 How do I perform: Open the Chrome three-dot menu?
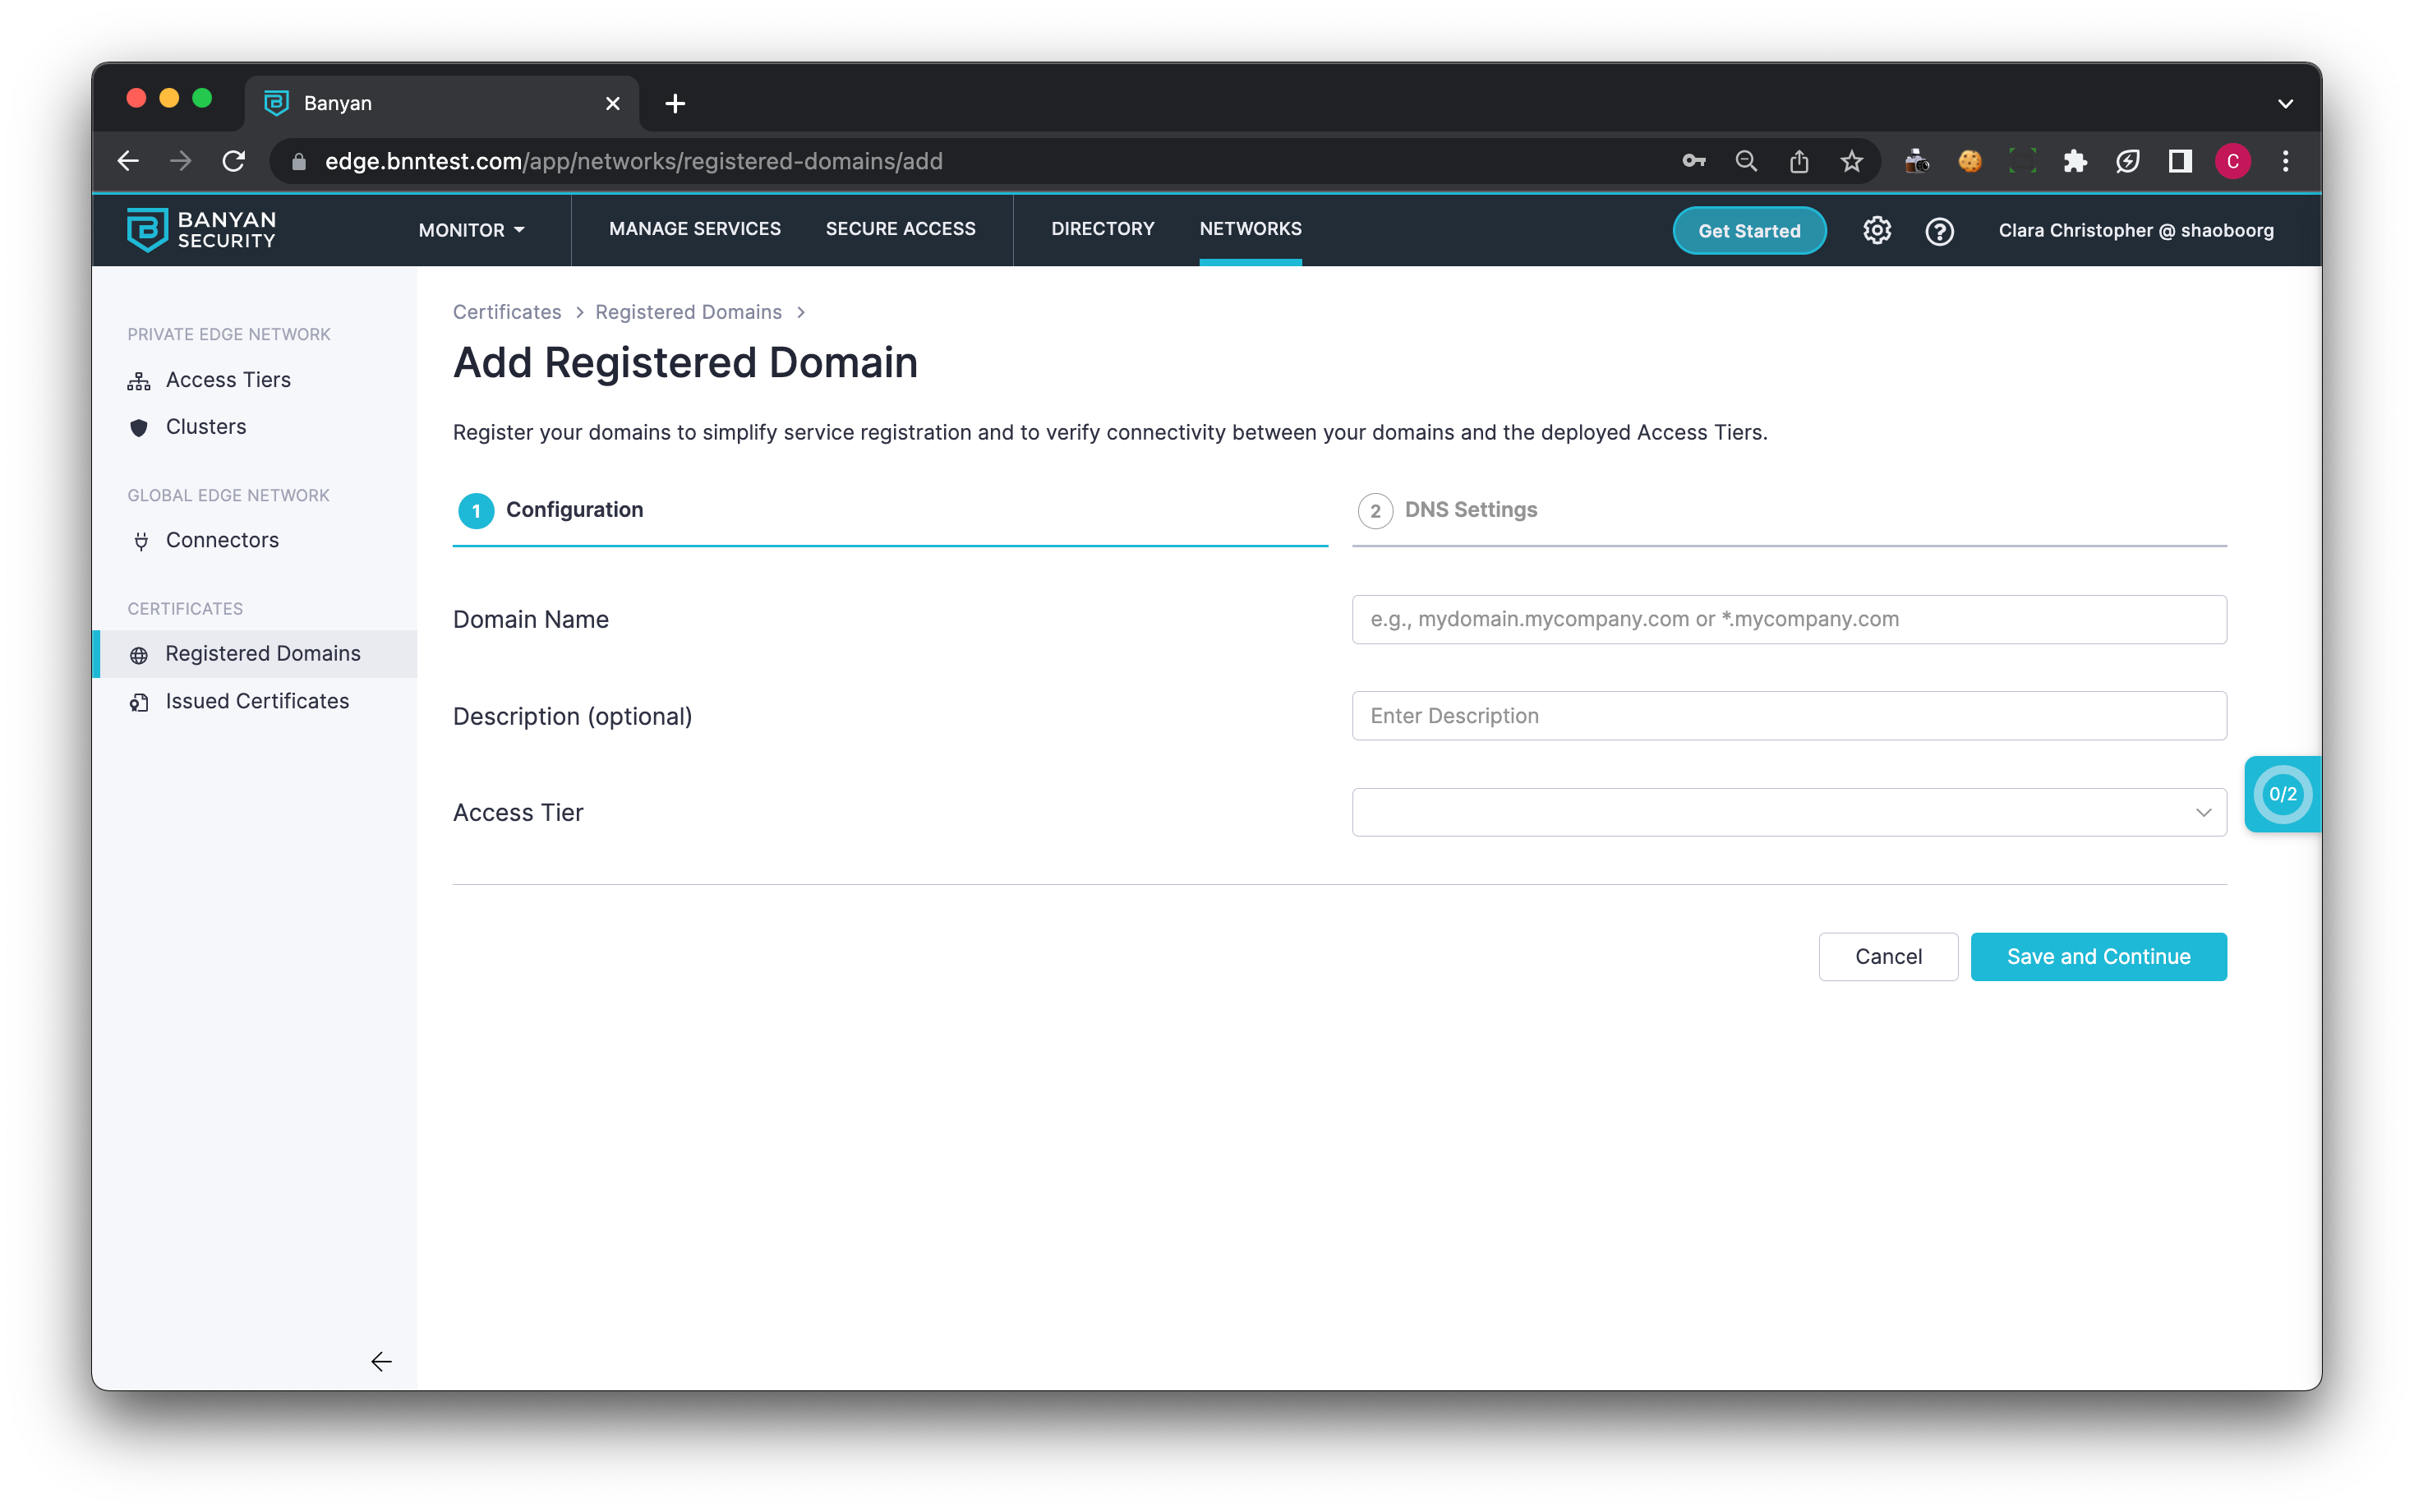(2285, 161)
